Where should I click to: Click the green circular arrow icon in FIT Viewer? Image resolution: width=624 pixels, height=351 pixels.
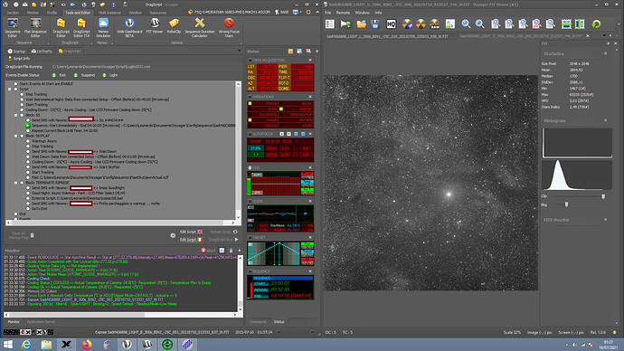click(x=596, y=24)
